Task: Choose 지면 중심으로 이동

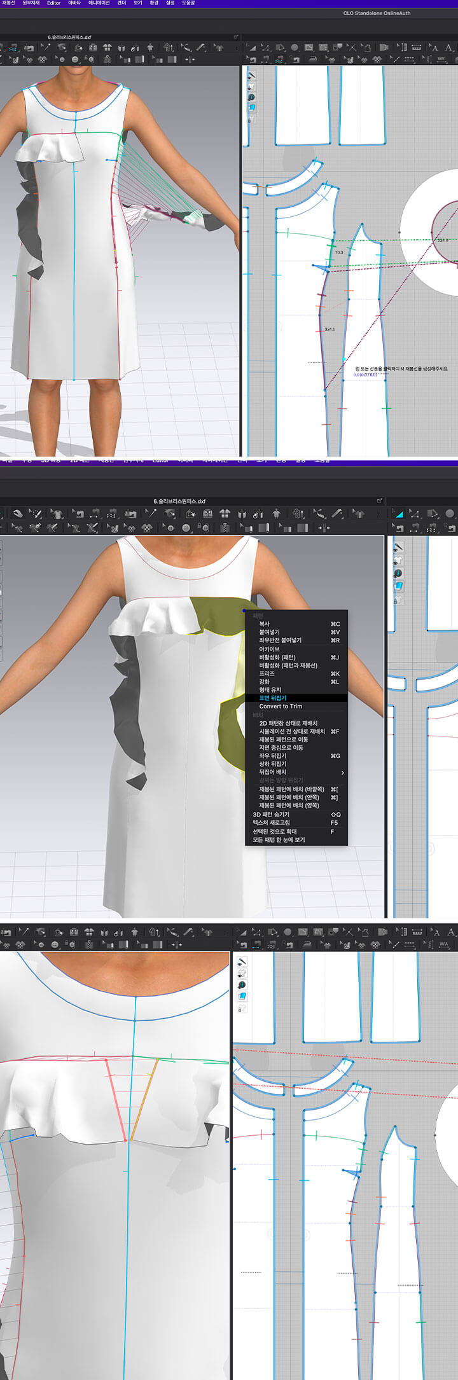Action: pyautogui.click(x=296, y=747)
